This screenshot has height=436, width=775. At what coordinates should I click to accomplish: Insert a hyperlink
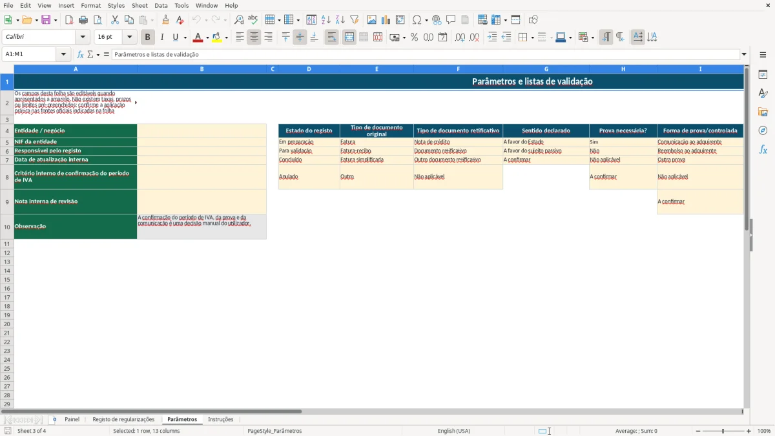[x=437, y=20]
